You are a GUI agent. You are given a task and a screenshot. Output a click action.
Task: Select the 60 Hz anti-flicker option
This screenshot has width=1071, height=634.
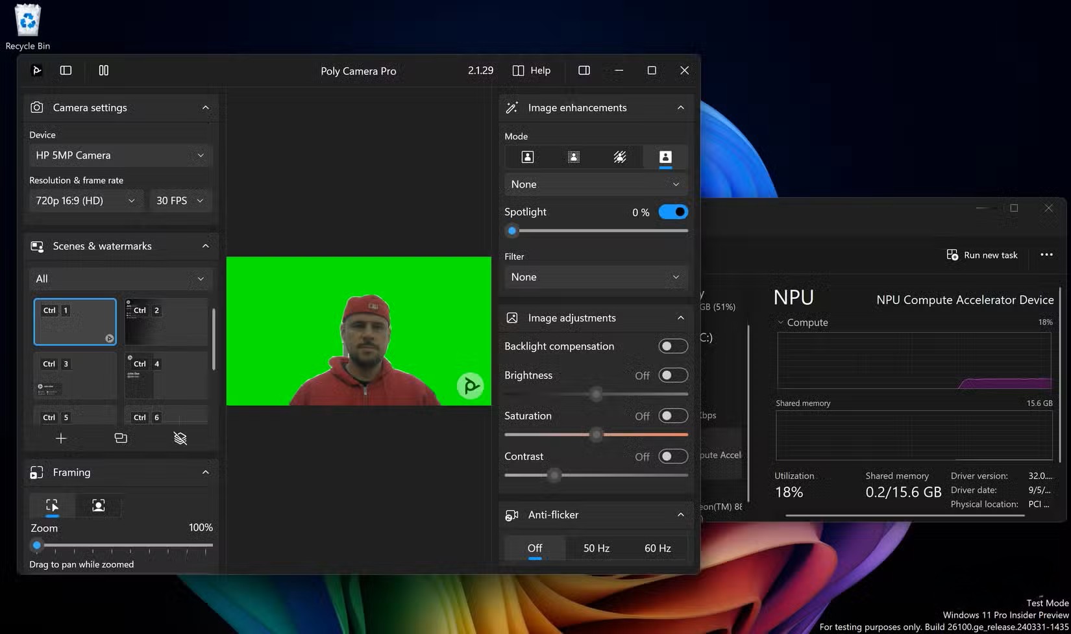pyautogui.click(x=658, y=548)
